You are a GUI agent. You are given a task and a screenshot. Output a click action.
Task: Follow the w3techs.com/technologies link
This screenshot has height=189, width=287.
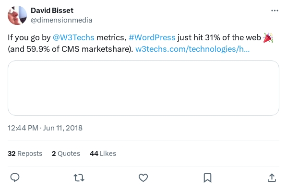(192, 49)
